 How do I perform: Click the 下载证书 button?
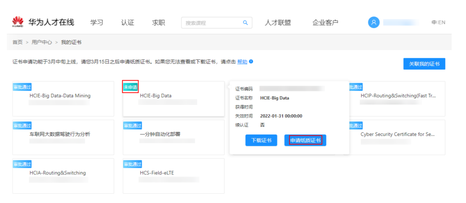click(261, 140)
